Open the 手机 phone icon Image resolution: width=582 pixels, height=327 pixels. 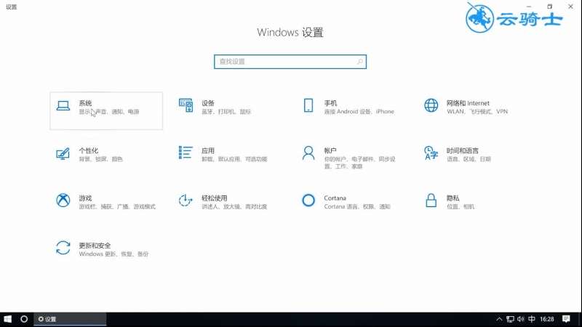308,105
